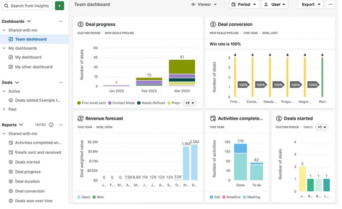Click Deals started card dollar icon
Viewport: 342px width, 209px height.
coord(279,118)
